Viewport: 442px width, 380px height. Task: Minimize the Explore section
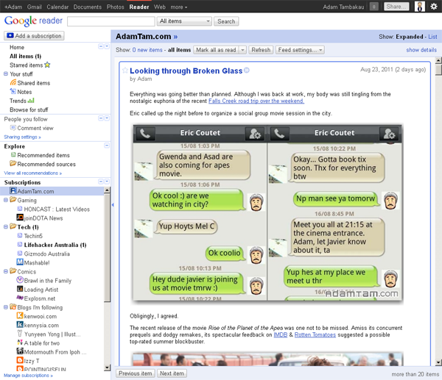107,146
